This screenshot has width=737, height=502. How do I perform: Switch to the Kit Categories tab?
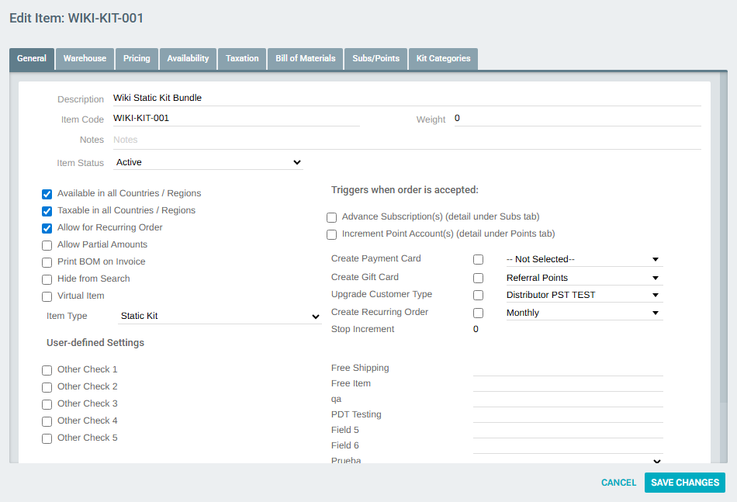pyautogui.click(x=443, y=58)
